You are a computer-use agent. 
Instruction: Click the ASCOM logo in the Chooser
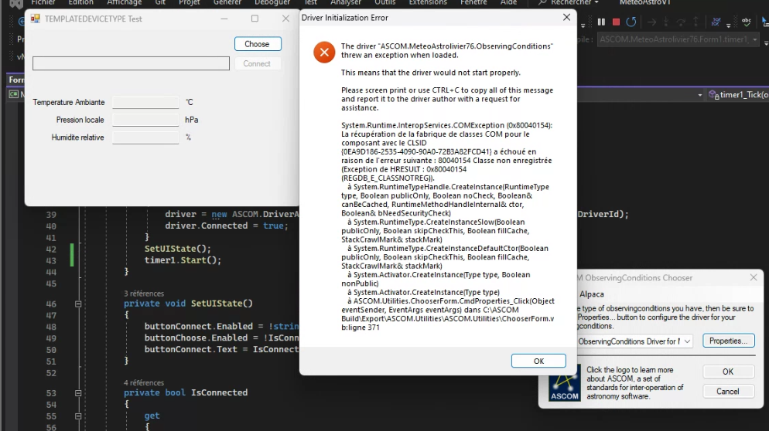coord(565,385)
